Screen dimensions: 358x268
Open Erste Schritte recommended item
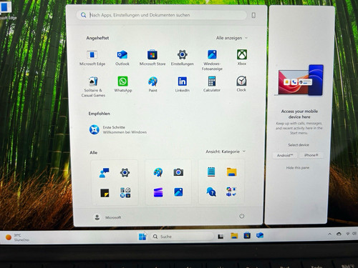click(x=118, y=129)
